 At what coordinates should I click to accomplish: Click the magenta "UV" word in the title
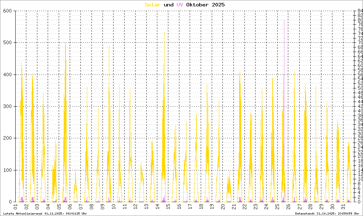(x=180, y=5)
